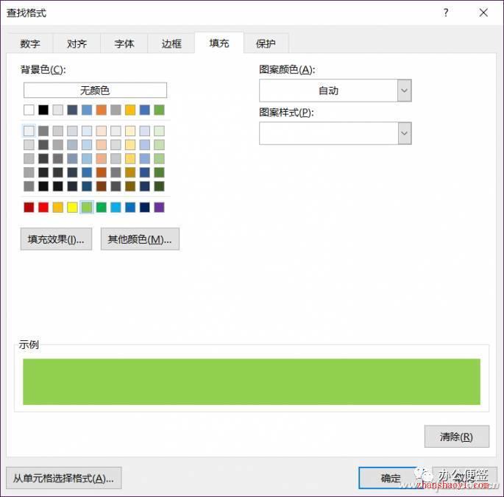Click the empty 图案样式 combo box
504x497 pixels.
tap(336, 133)
